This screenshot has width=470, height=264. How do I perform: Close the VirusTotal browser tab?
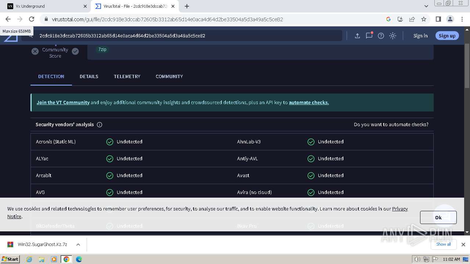click(173, 6)
